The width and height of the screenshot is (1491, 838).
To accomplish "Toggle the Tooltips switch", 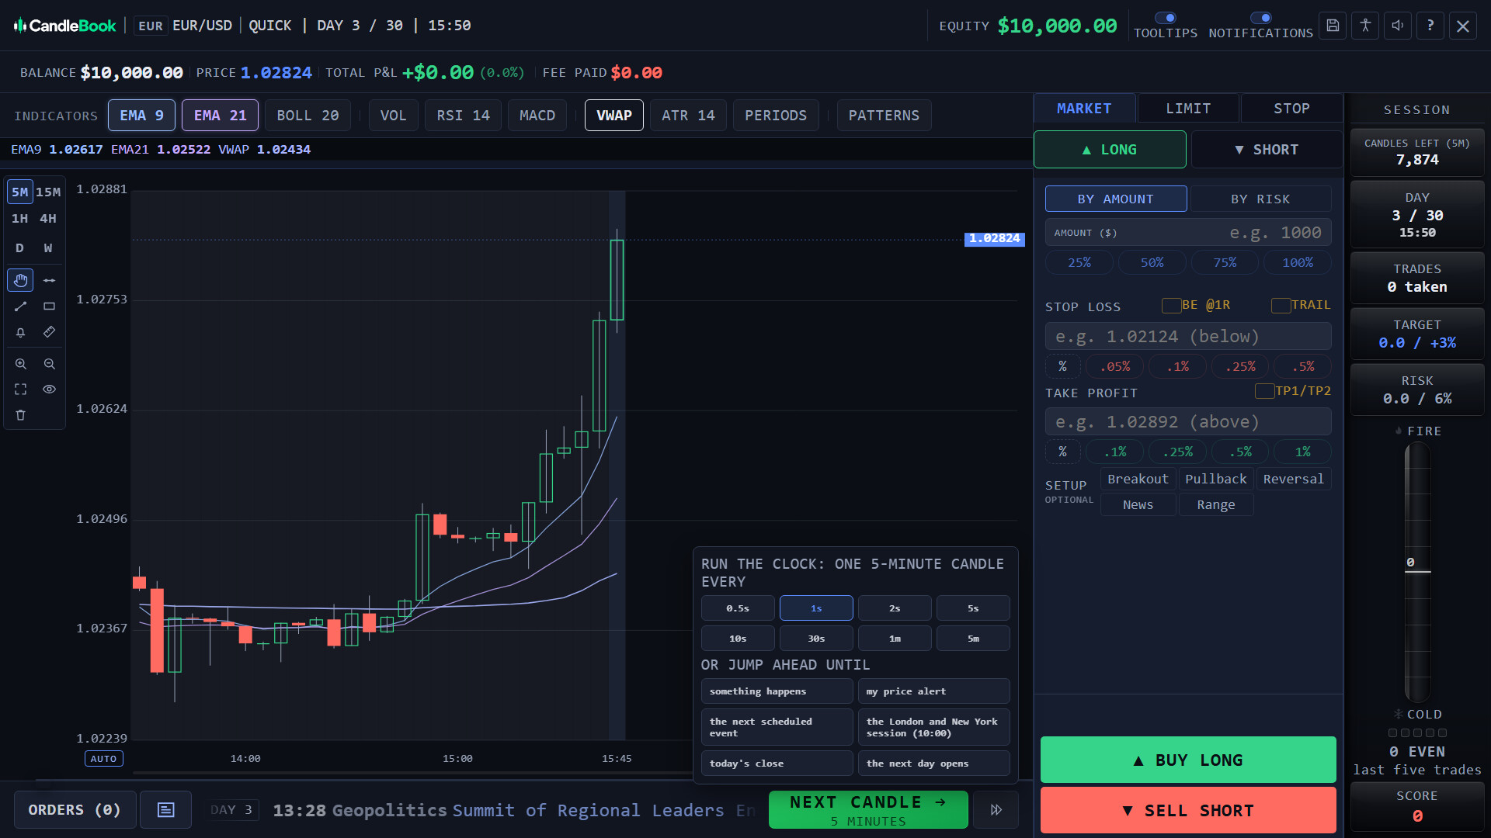I will [x=1166, y=18].
